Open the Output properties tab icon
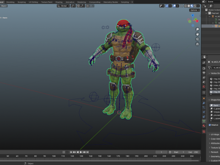This screenshot has width=220, height=165. [204, 73]
